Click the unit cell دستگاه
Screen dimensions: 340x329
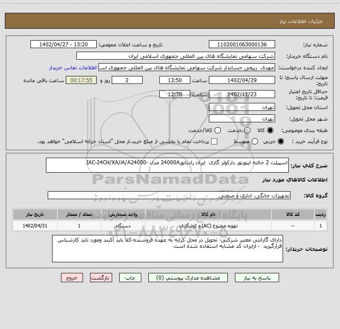[x=123, y=226]
